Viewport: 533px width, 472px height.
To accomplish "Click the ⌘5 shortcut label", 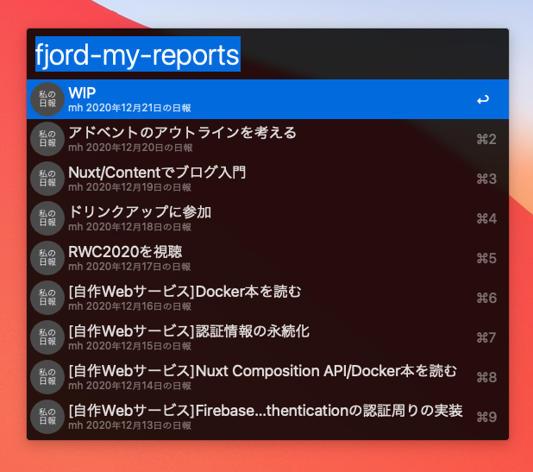I will (486, 259).
